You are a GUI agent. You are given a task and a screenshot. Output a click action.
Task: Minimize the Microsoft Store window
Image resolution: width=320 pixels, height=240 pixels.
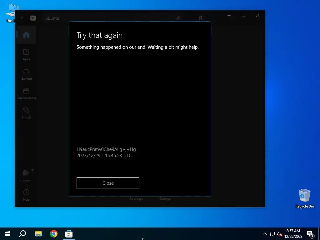229,15
